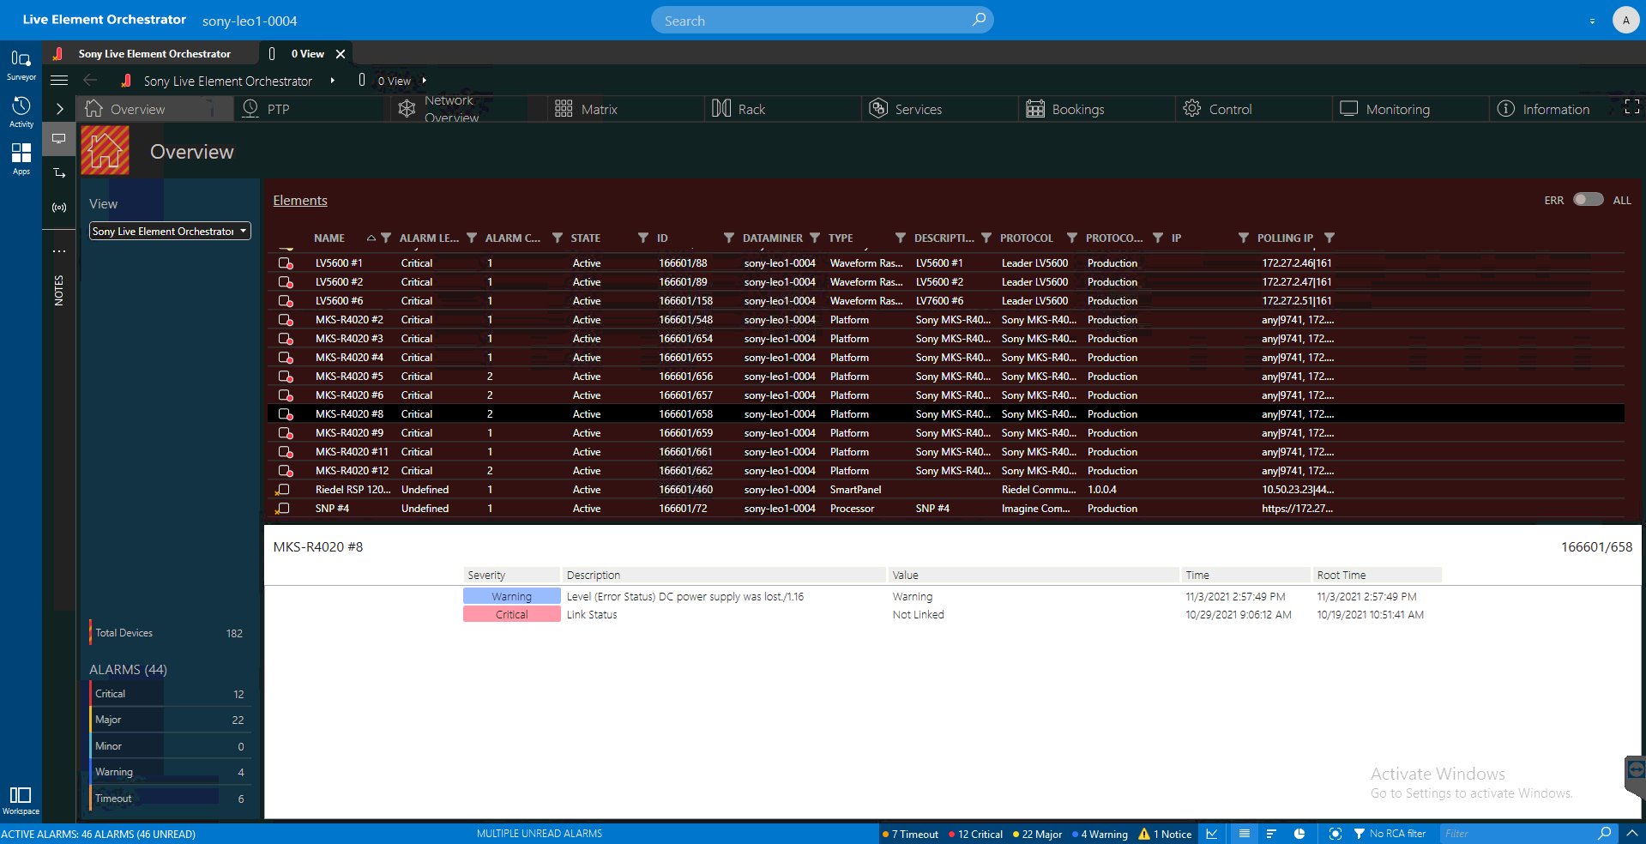Viewport: 1646px width, 844px height.
Task: Click the back arrow navigation icon
Action: 90,81
